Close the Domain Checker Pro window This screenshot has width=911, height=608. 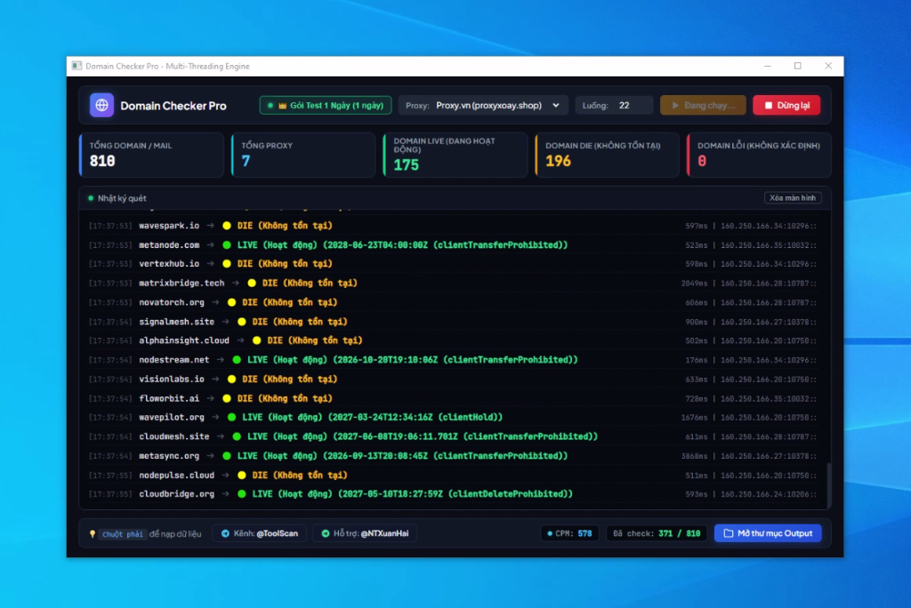(828, 66)
